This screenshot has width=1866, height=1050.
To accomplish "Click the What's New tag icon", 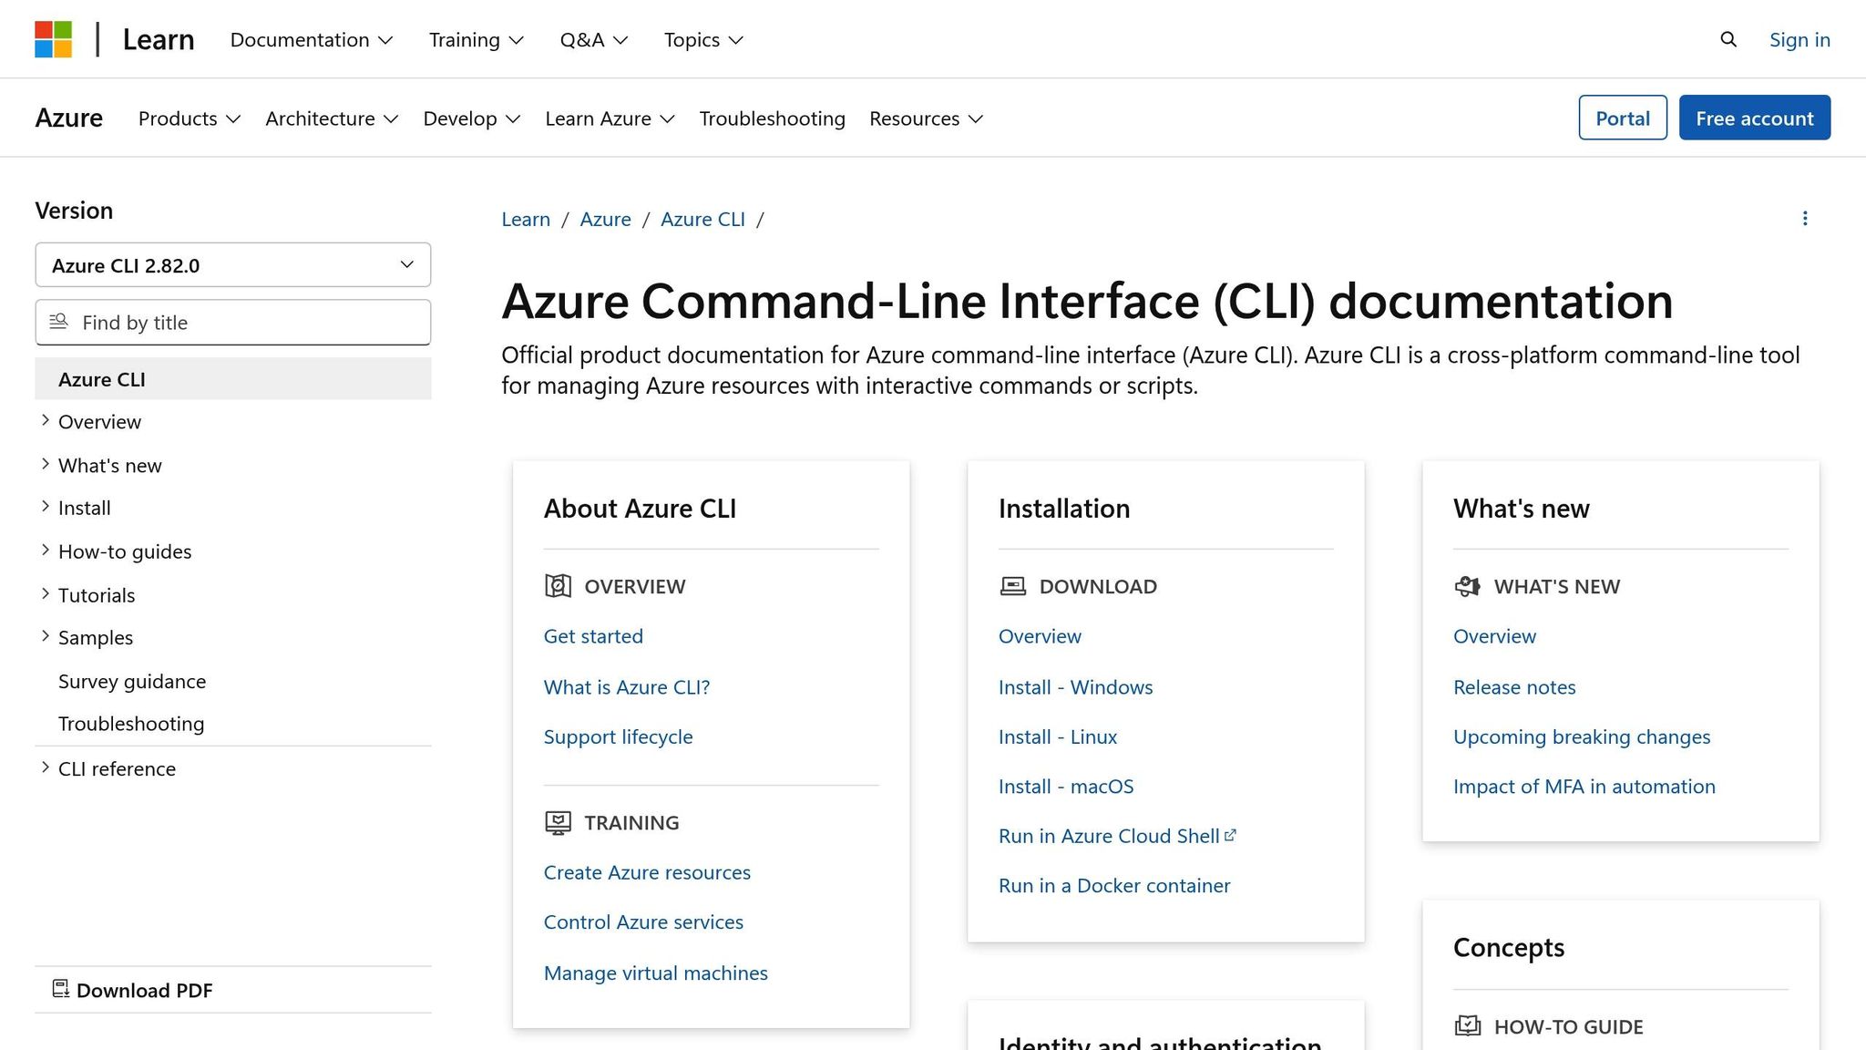I will pos(1467,586).
